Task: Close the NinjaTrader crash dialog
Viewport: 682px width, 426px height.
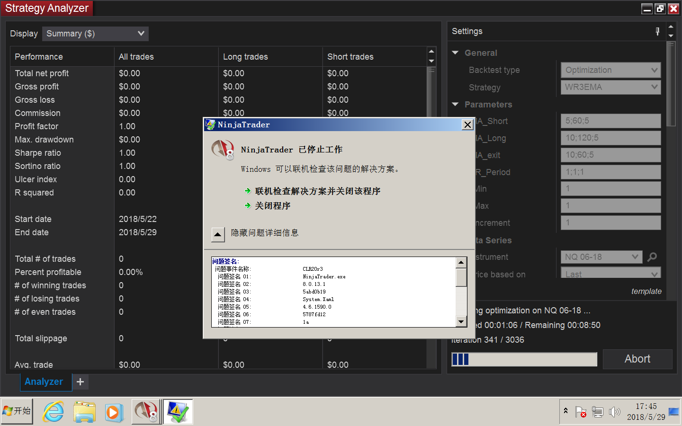Action: click(467, 124)
